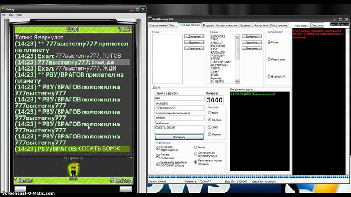Open the Бот-автоответчик tab
Image resolution: width=351 pixels, height=197 pixels.
pos(226,25)
